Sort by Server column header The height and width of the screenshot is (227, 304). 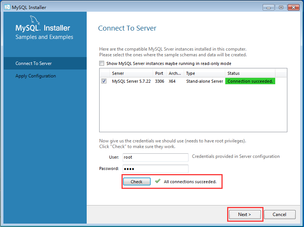click(131, 73)
